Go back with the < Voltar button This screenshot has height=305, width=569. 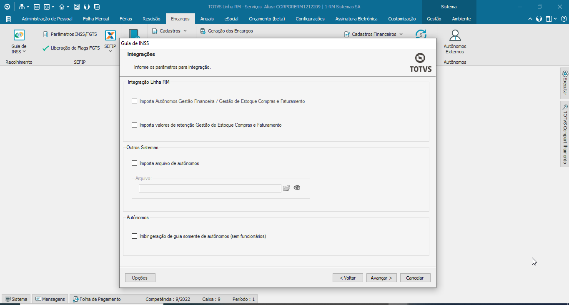348,278
